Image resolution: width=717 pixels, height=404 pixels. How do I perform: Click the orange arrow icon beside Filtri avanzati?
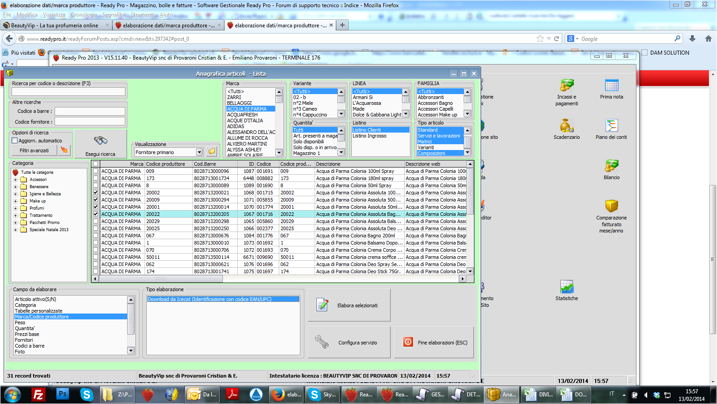tap(64, 150)
